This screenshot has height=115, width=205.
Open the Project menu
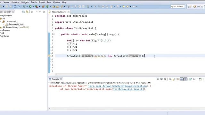(x=42, y=2)
